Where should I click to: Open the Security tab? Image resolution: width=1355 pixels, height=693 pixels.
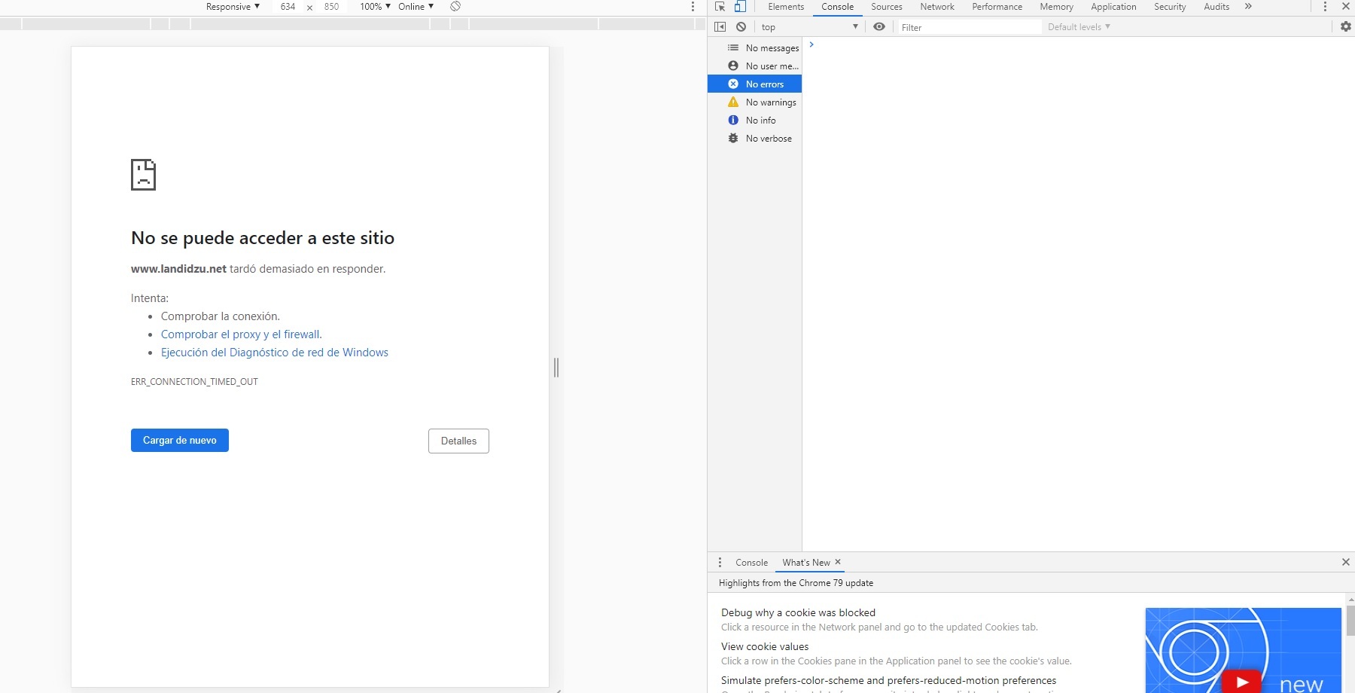click(x=1170, y=7)
